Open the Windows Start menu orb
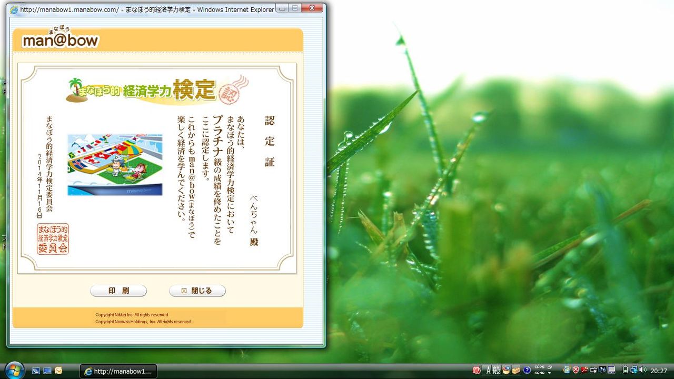The width and height of the screenshot is (674, 379). pyautogui.click(x=14, y=370)
